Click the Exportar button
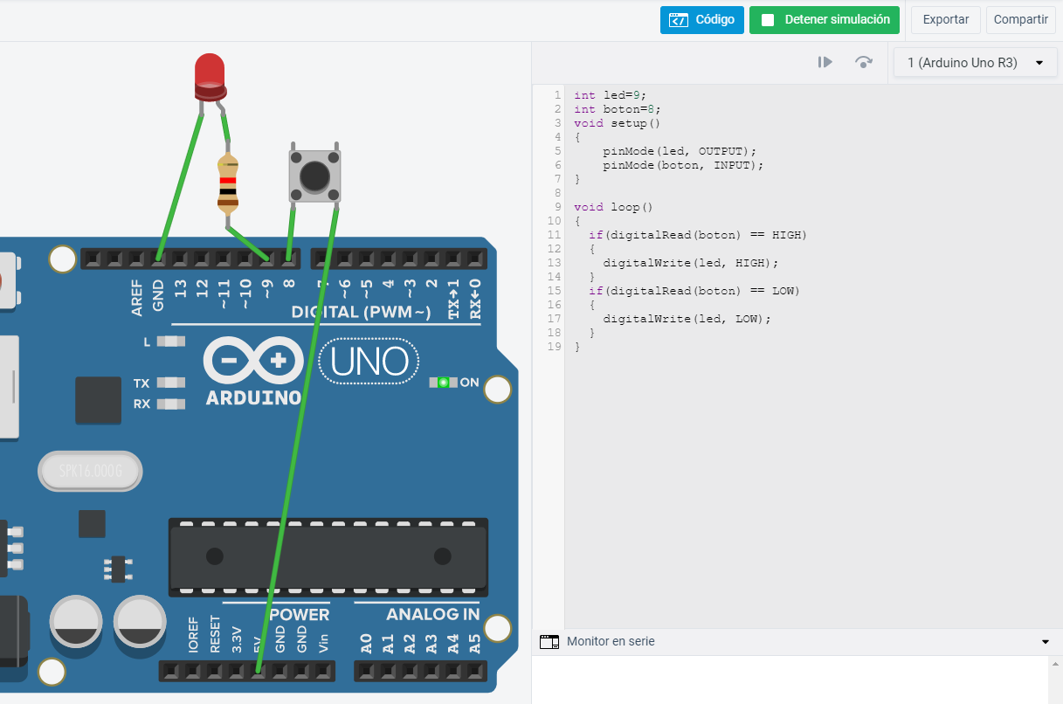This screenshot has width=1063, height=704. 946,19
